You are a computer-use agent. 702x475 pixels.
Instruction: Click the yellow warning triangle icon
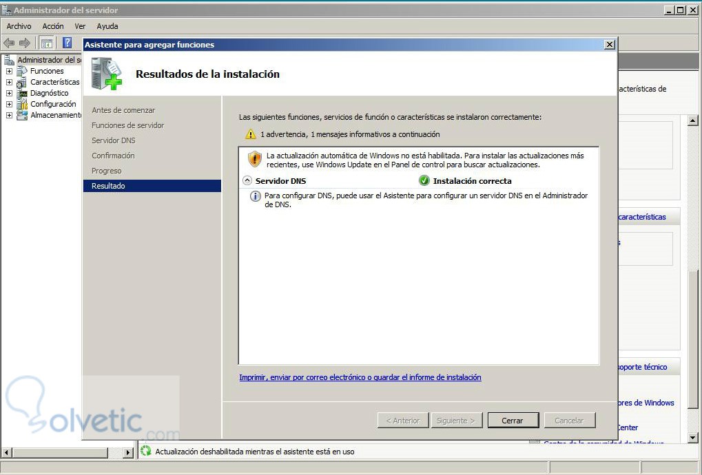[x=250, y=134]
